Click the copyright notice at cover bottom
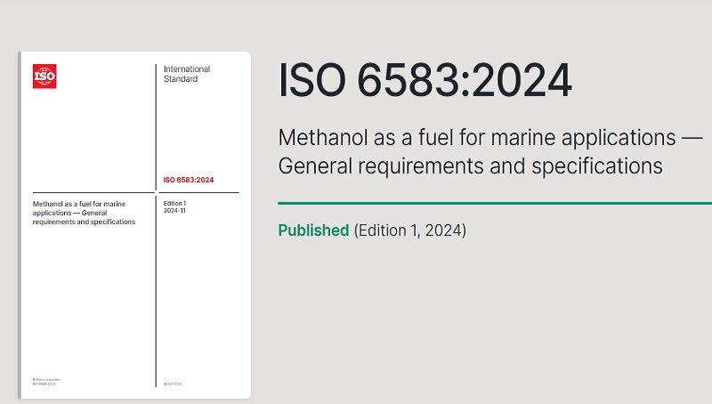This screenshot has height=404, width=712. point(172,384)
